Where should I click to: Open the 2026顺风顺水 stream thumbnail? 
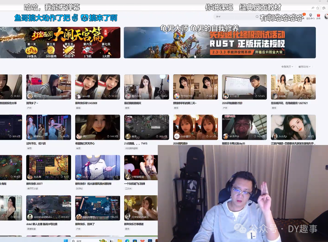pos(196,127)
